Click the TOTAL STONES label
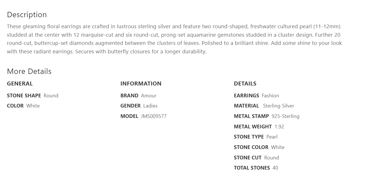 click(x=252, y=168)
